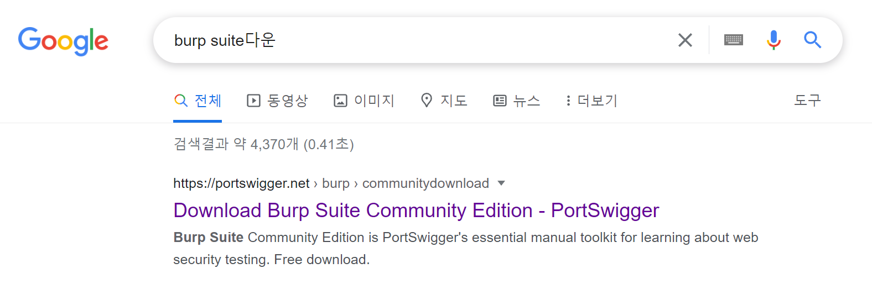
Task: Click the Google logo
Action: pos(63,41)
